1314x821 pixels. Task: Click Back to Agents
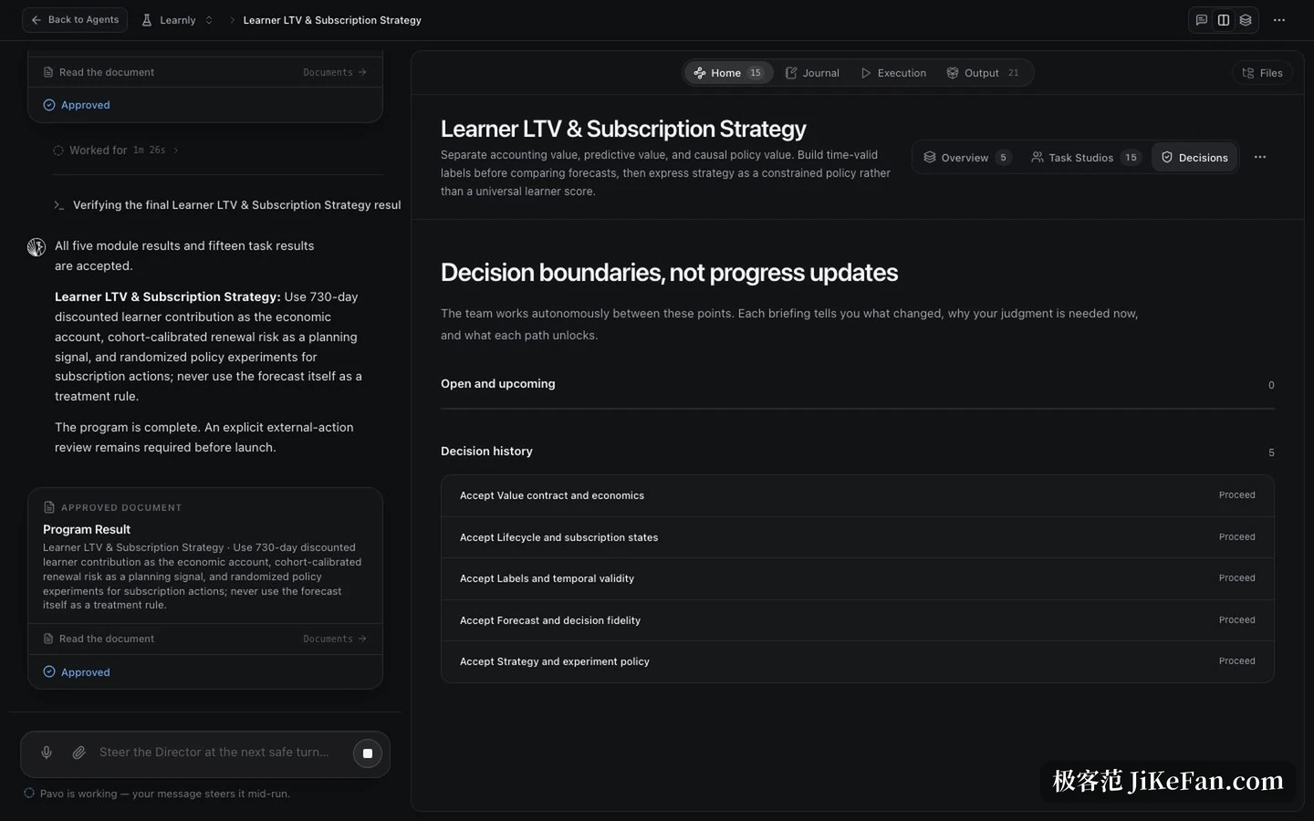click(x=75, y=20)
